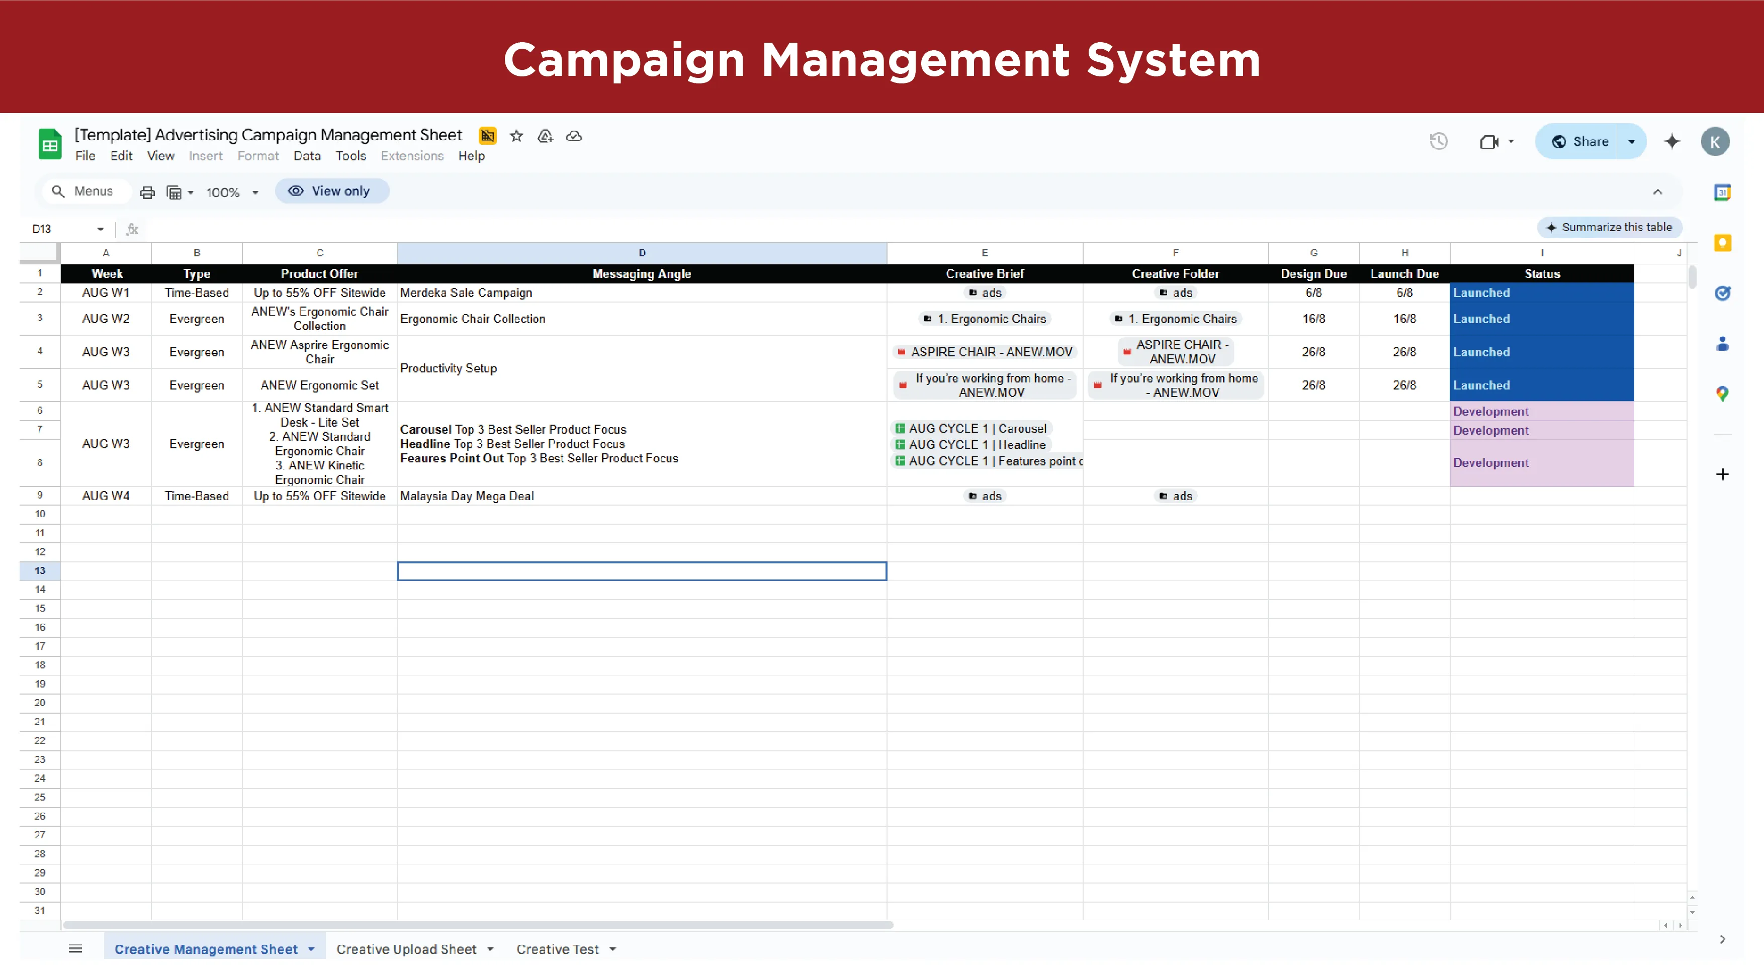Image resolution: width=1764 pixels, height=978 pixels.
Task: Open the Google Sheets home icon
Action: [x=50, y=144]
